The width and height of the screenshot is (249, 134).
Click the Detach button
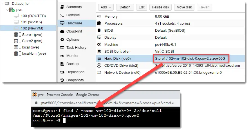pos(125,7)
